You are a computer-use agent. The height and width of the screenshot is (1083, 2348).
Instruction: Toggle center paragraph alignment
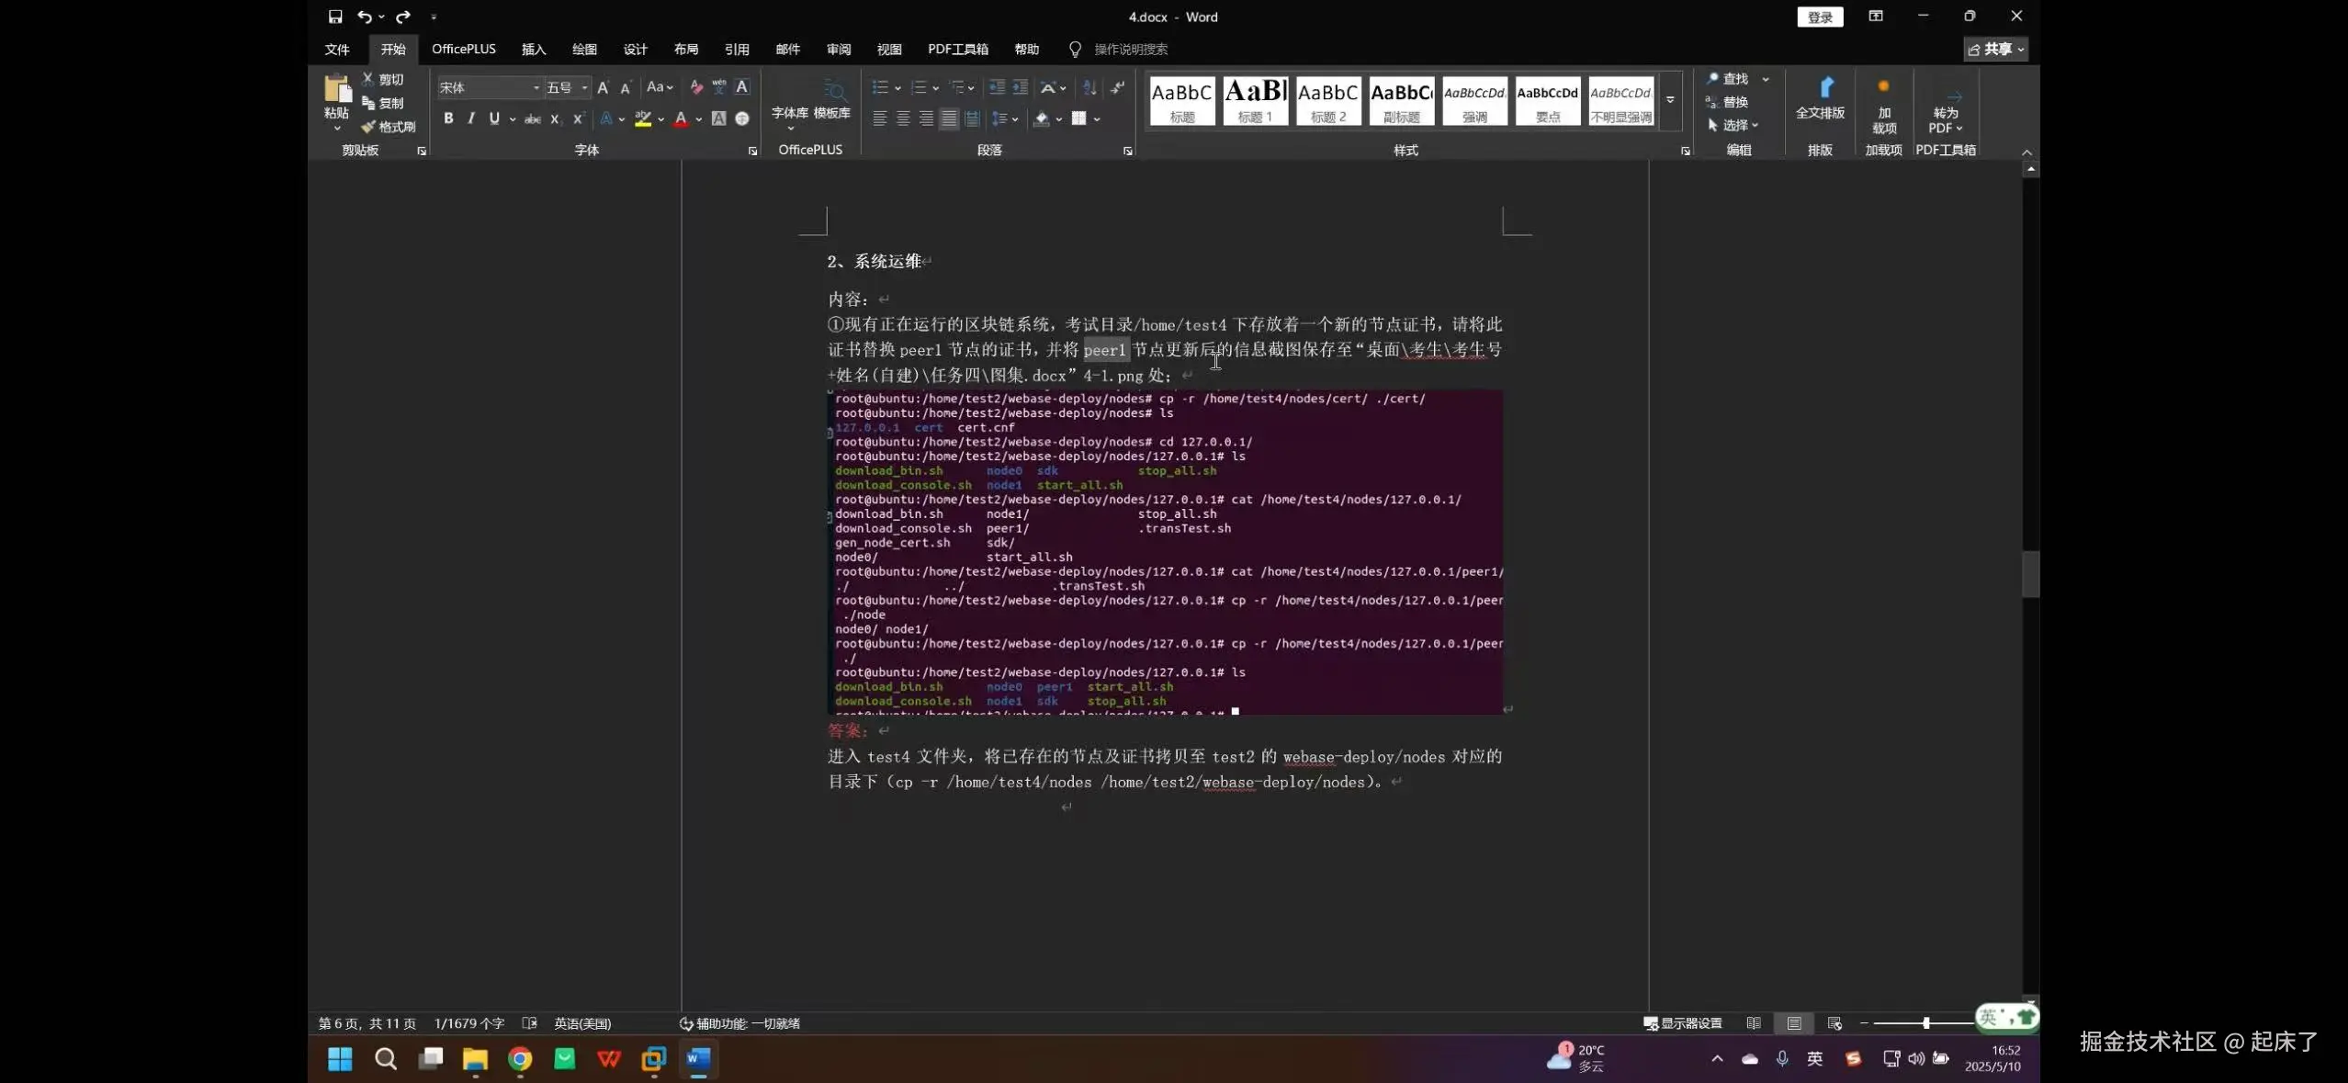[x=904, y=118]
